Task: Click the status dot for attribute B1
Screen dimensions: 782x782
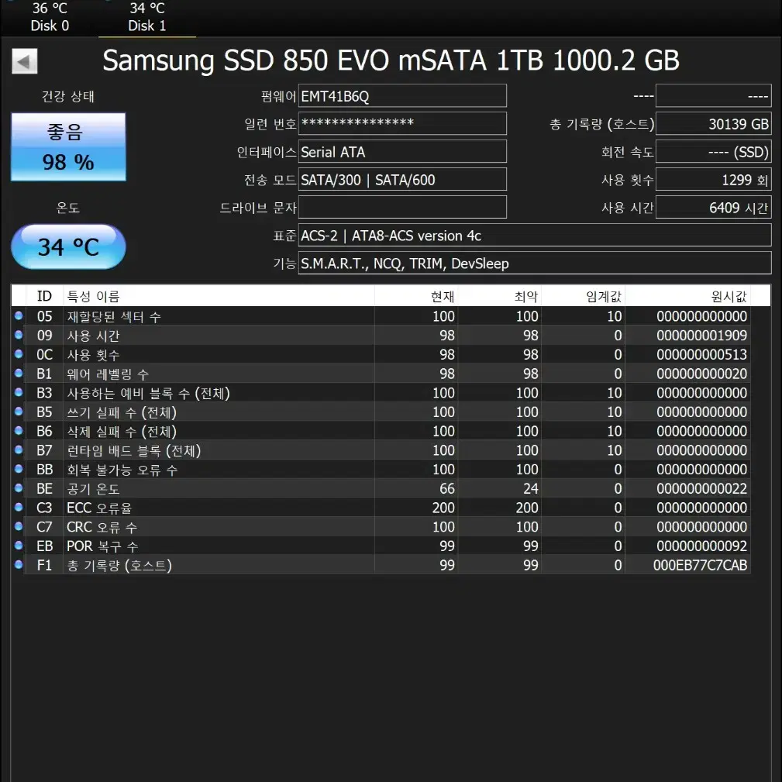Action: [19, 373]
